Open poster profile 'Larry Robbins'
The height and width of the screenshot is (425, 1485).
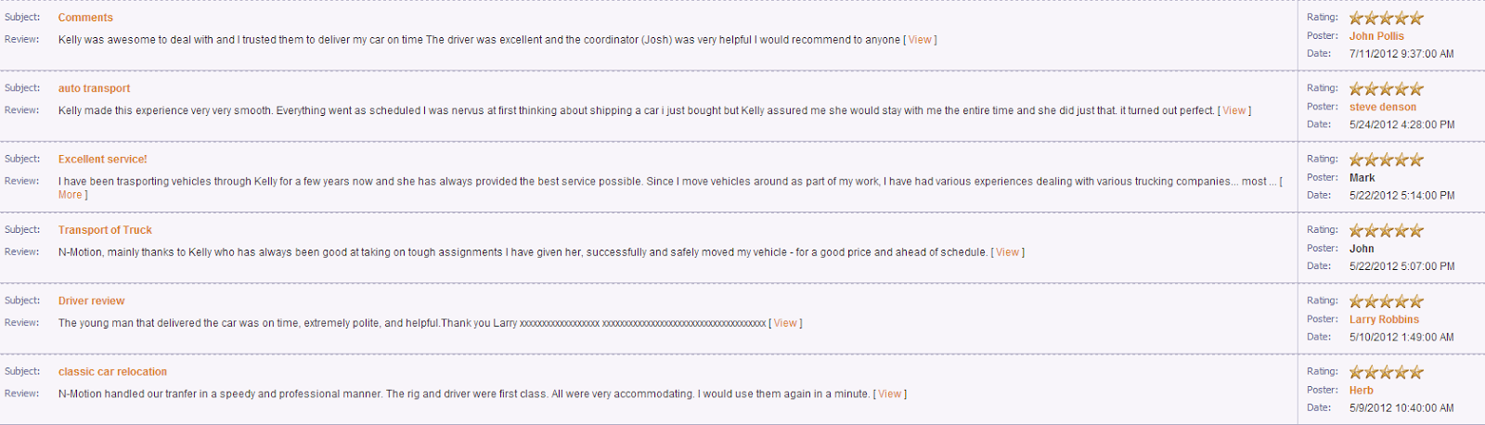(1384, 319)
